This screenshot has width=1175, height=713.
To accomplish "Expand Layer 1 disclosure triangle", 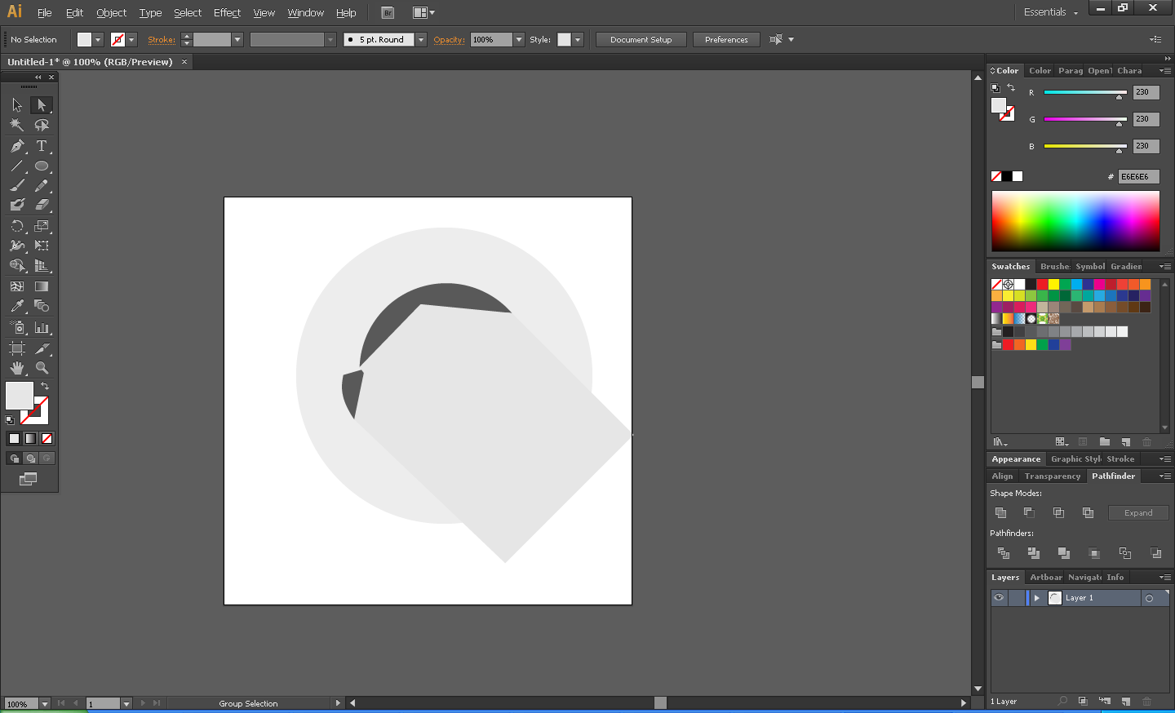I will [1037, 598].
